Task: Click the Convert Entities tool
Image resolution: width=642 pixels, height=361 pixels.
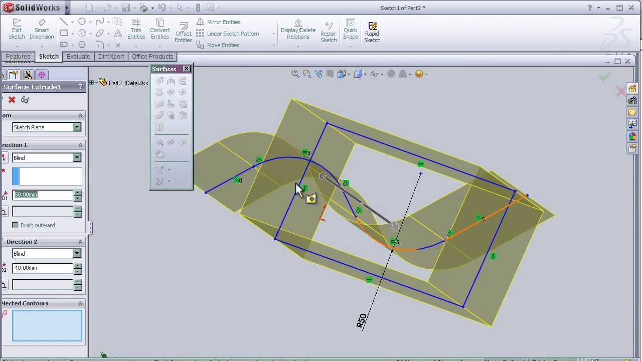Action: (160, 30)
